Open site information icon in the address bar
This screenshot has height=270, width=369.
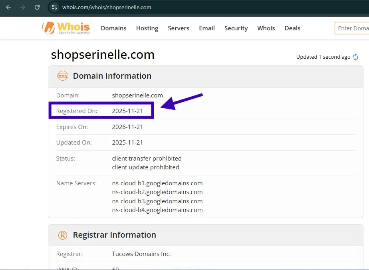[x=55, y=7]
